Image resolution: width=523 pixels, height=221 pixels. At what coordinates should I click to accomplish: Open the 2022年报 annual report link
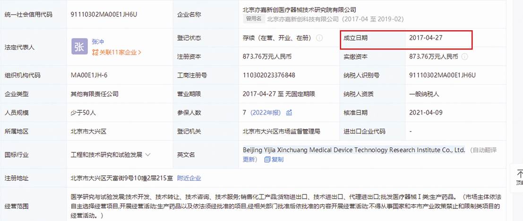[266, 113]
